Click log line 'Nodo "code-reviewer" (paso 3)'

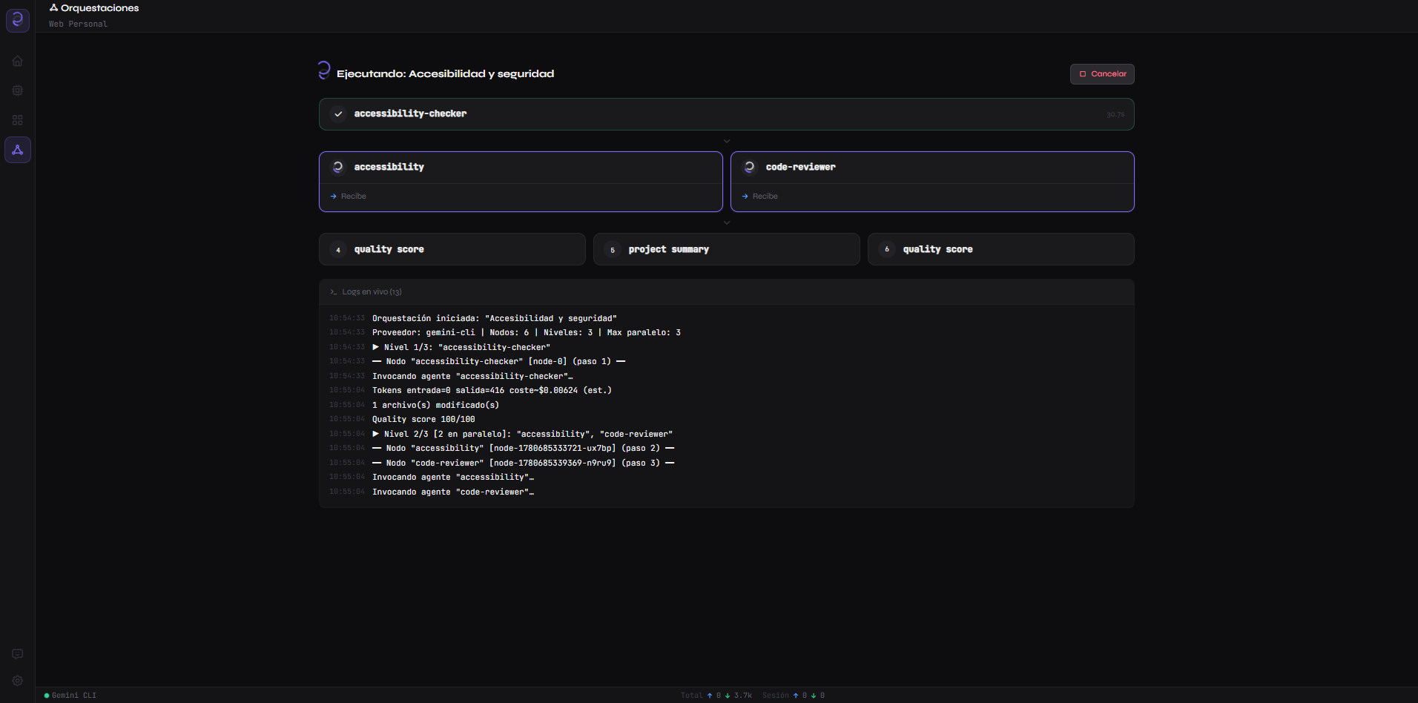coord(523,463)
